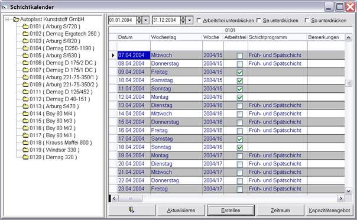This screenshot has height=220, width=357.
Task: Uncheck Arbeitsfrei box for Sonntag 18.04.2004
Action: coord(239,148)
